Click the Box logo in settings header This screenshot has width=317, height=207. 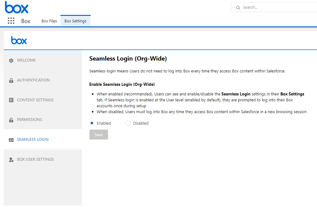click(x=19, y=40)
